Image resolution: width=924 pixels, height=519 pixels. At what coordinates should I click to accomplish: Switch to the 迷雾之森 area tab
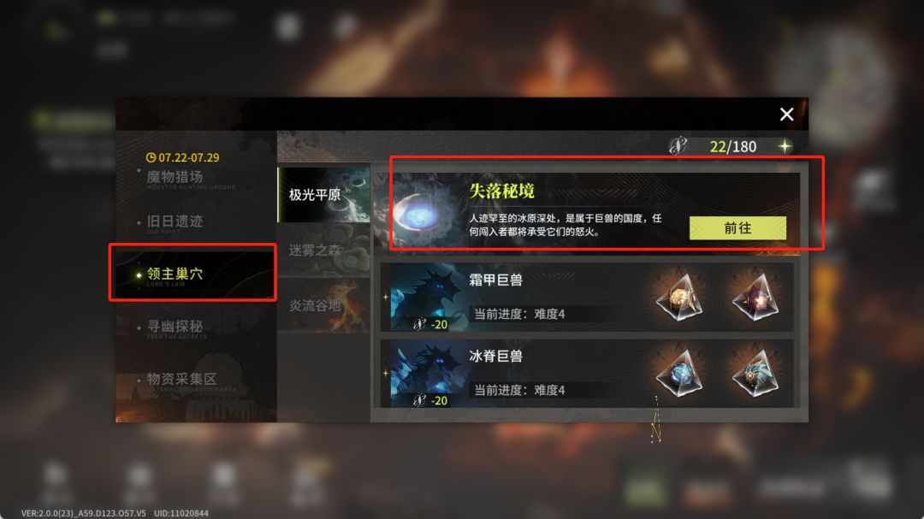point(323,251)
